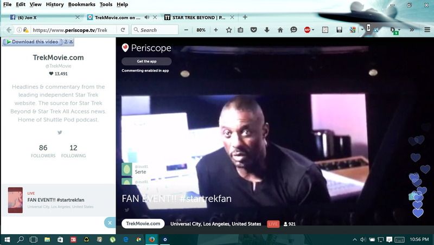Open the Bookmarks menu

(82, 4)
